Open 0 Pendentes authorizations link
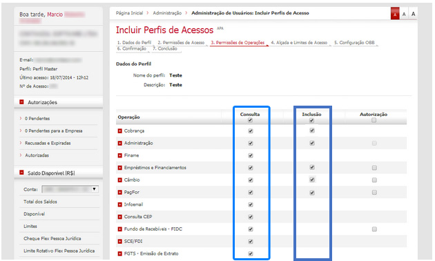 coord(37,119)
